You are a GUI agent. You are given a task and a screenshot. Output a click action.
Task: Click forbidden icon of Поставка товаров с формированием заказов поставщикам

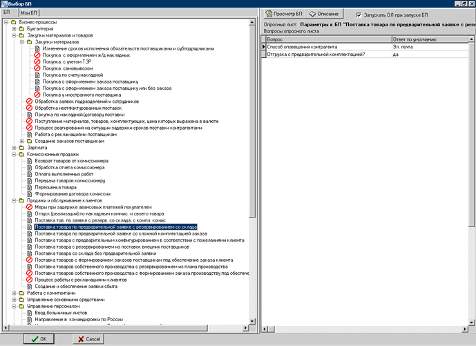pyautogui.click(x=29, y=260)
